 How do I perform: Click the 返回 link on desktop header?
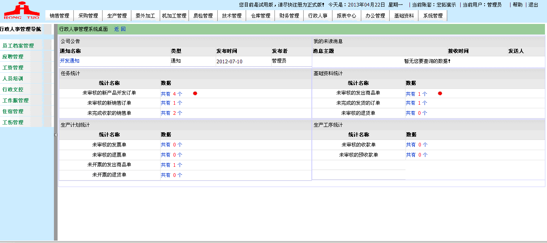[x=120, y=29]
